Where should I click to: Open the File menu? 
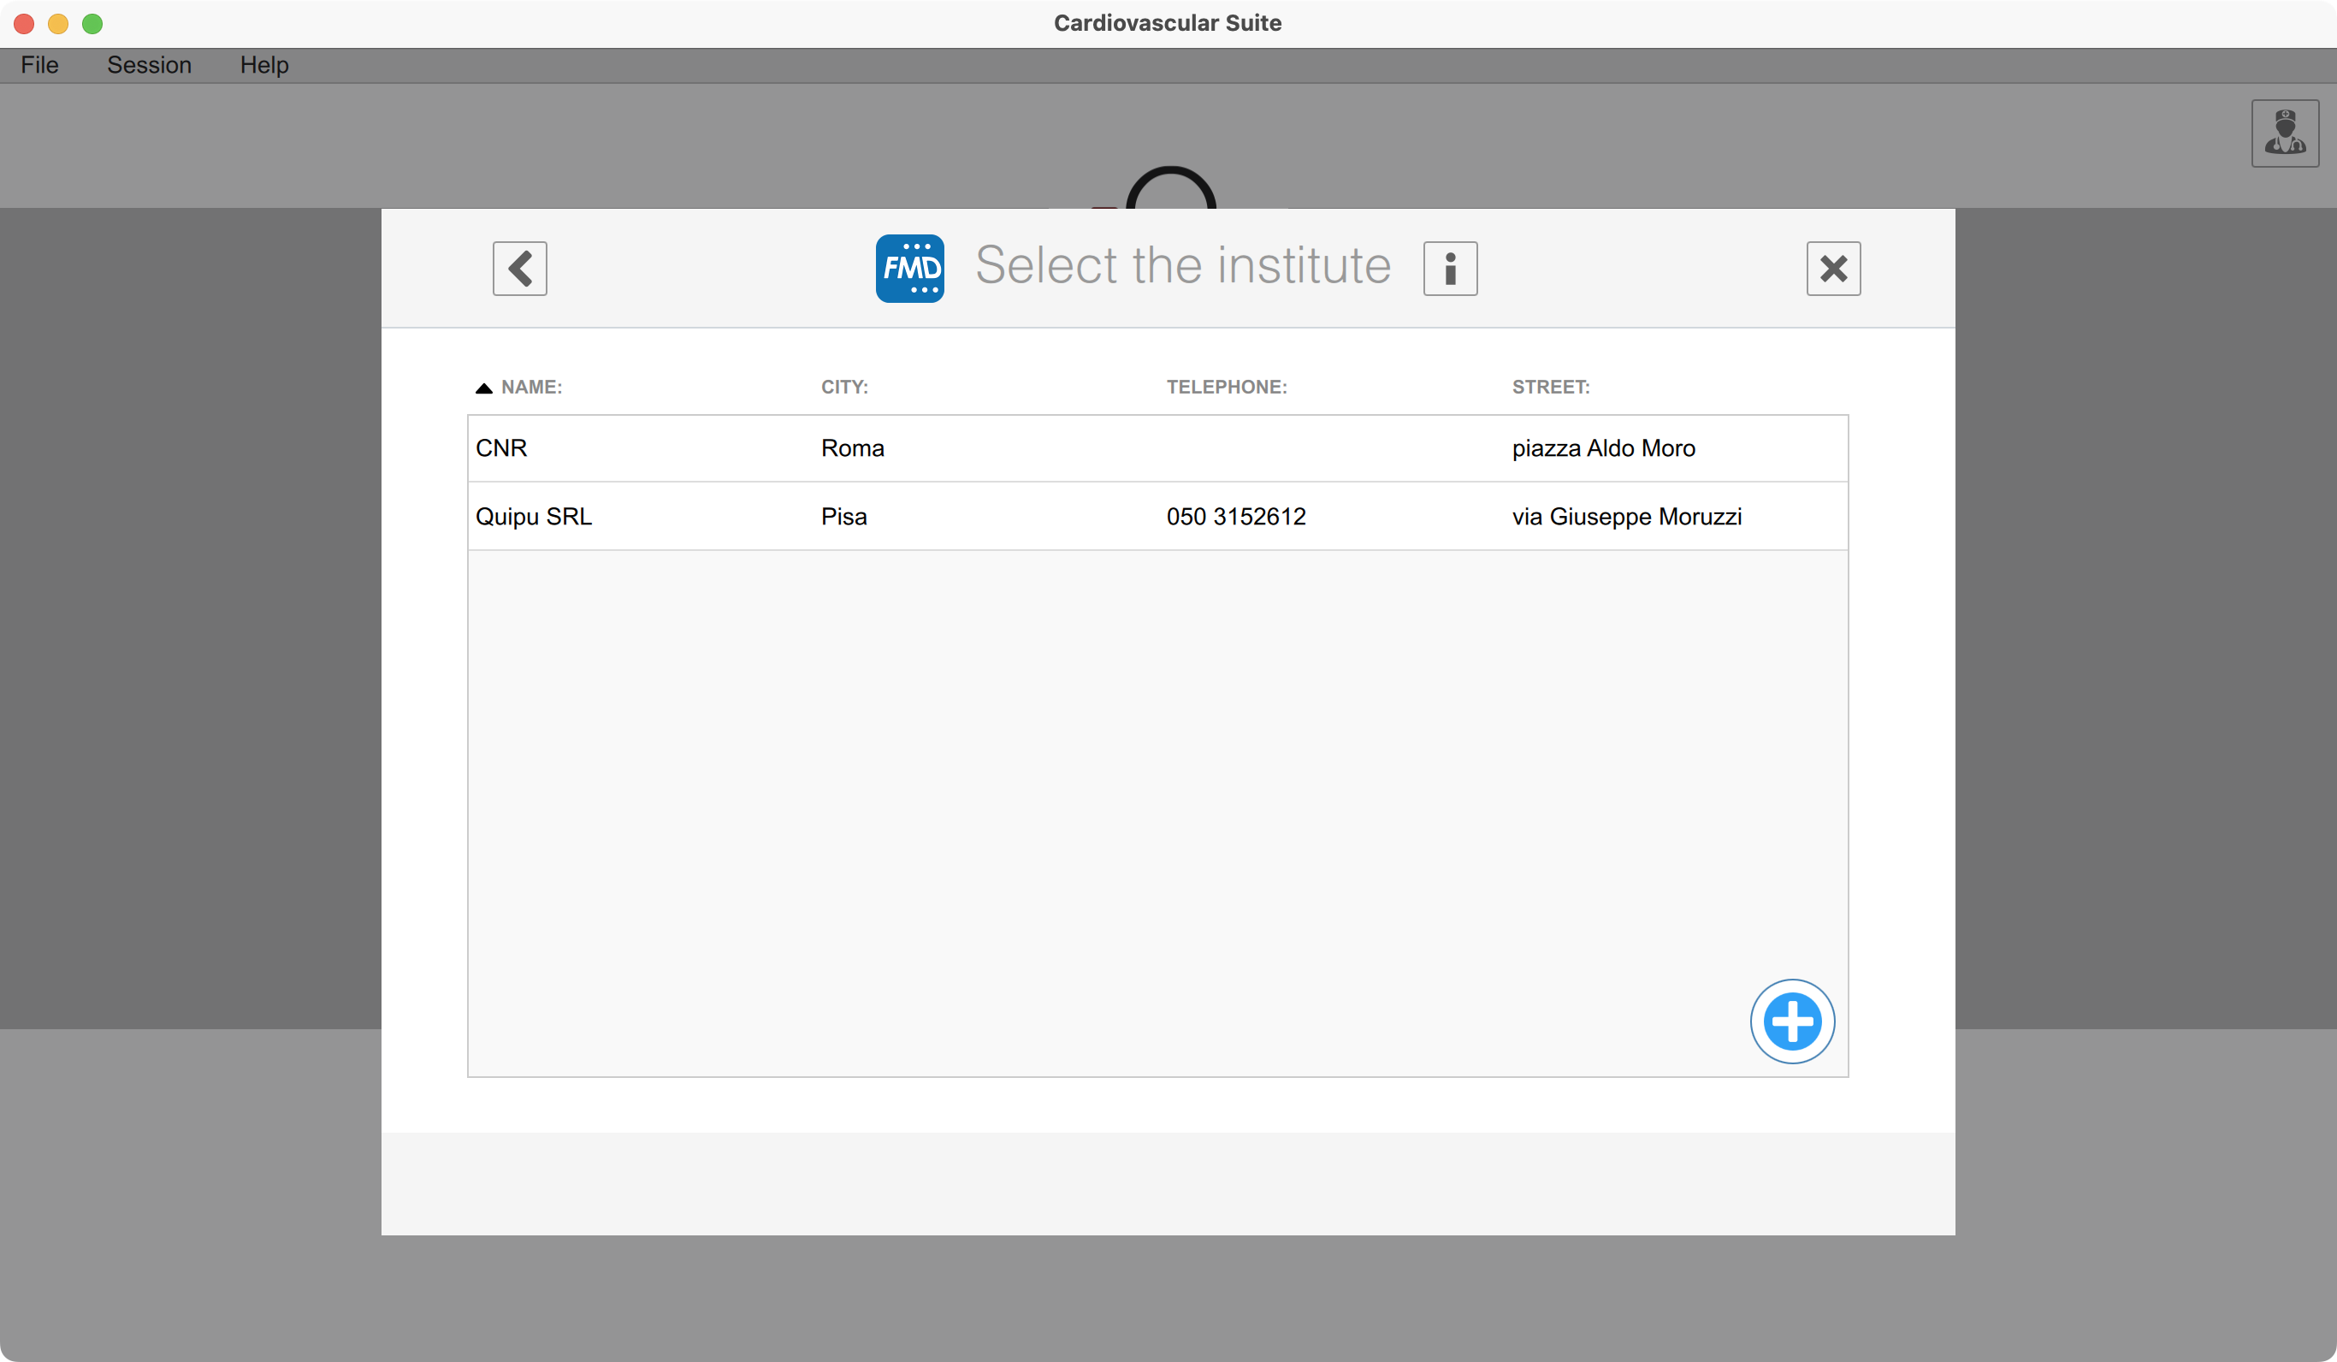40,65
